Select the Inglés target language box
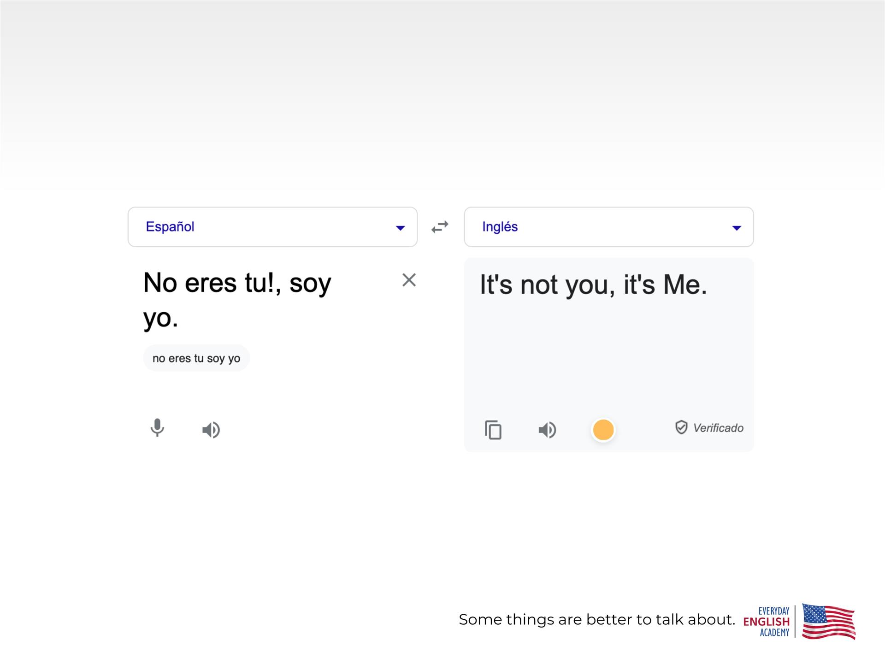Image resolution: width=885 pixels, height=664 pixels. click(595, 227)
